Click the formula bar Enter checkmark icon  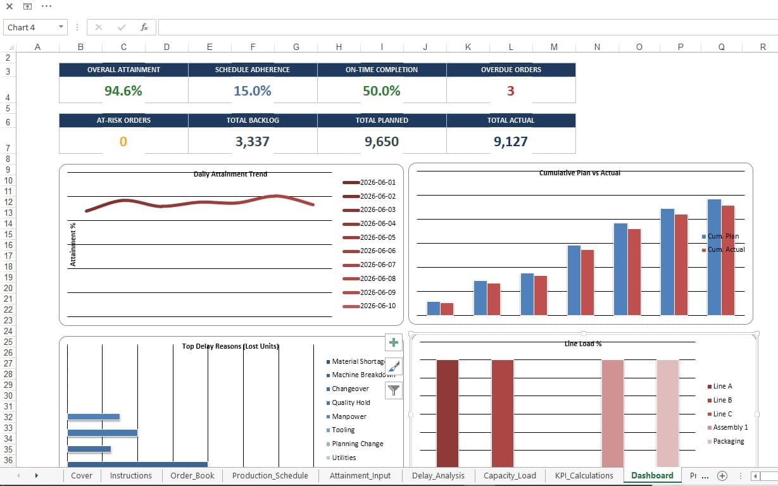pyautogui.click(x=122, y=27)
